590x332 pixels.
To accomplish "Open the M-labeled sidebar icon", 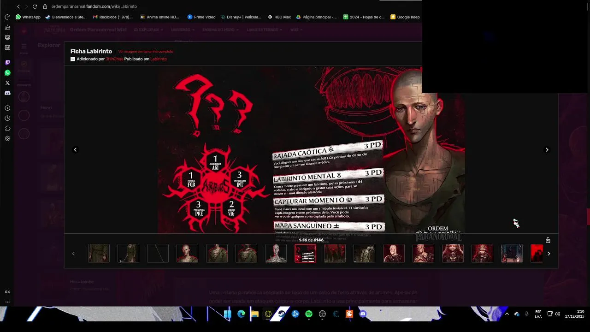I will click(x=7, y=47).
